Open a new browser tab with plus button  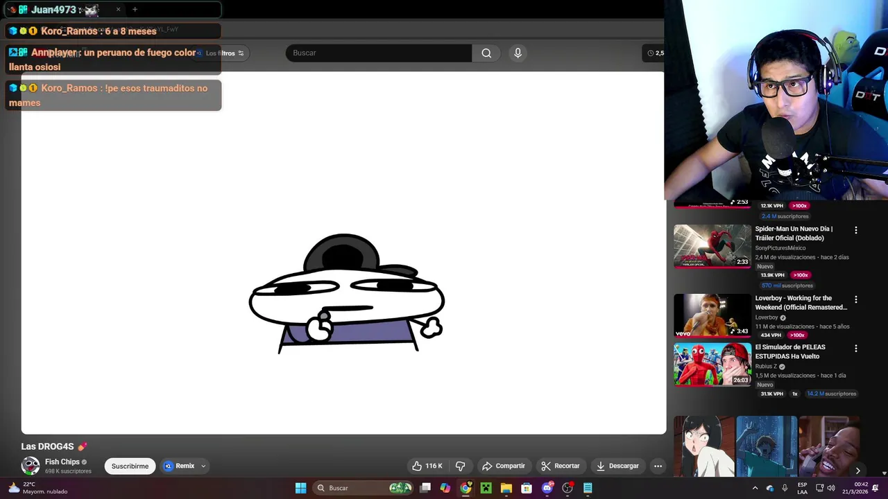[x=135, y=10]
